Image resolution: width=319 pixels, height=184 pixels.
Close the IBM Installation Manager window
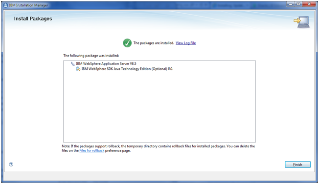coord(309,4)
